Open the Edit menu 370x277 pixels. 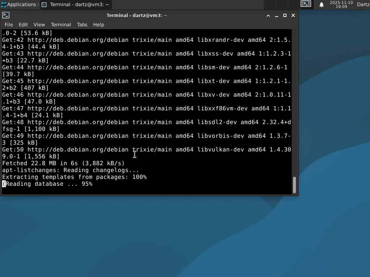pyautogui.click(x=23, y=25)
